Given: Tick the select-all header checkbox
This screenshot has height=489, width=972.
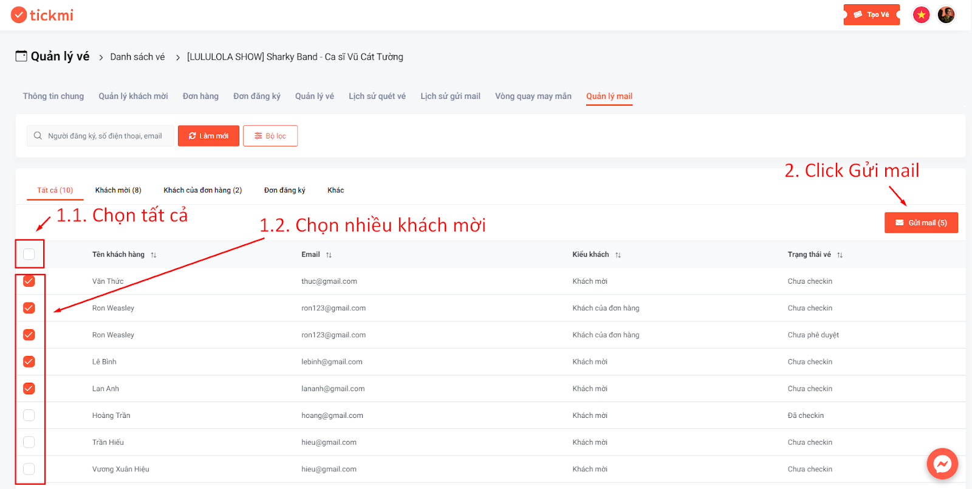Looking at the screenshot, I should pyautogui.click(x=29, y=254).
